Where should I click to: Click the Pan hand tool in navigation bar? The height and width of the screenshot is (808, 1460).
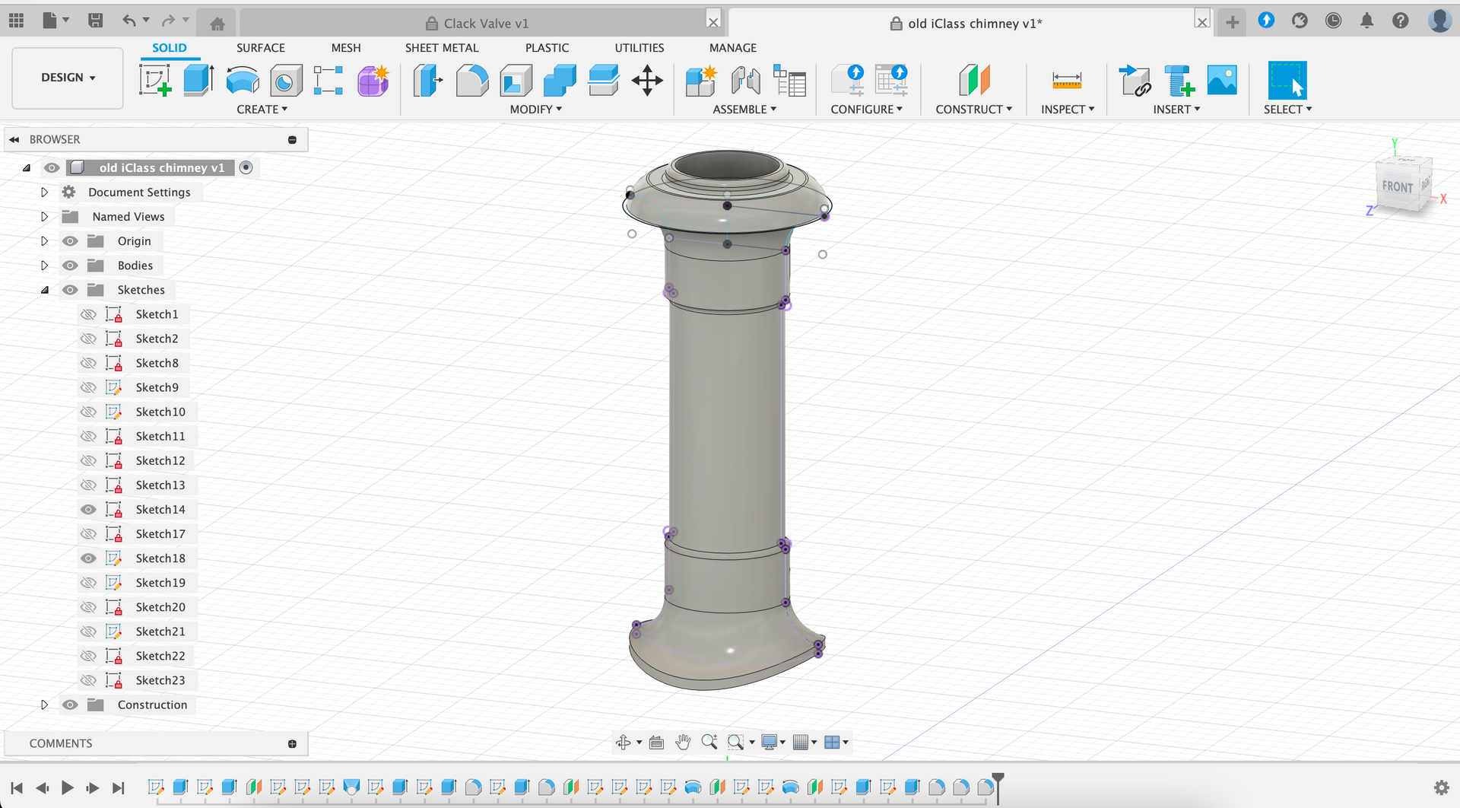click(x=683, y=742)
